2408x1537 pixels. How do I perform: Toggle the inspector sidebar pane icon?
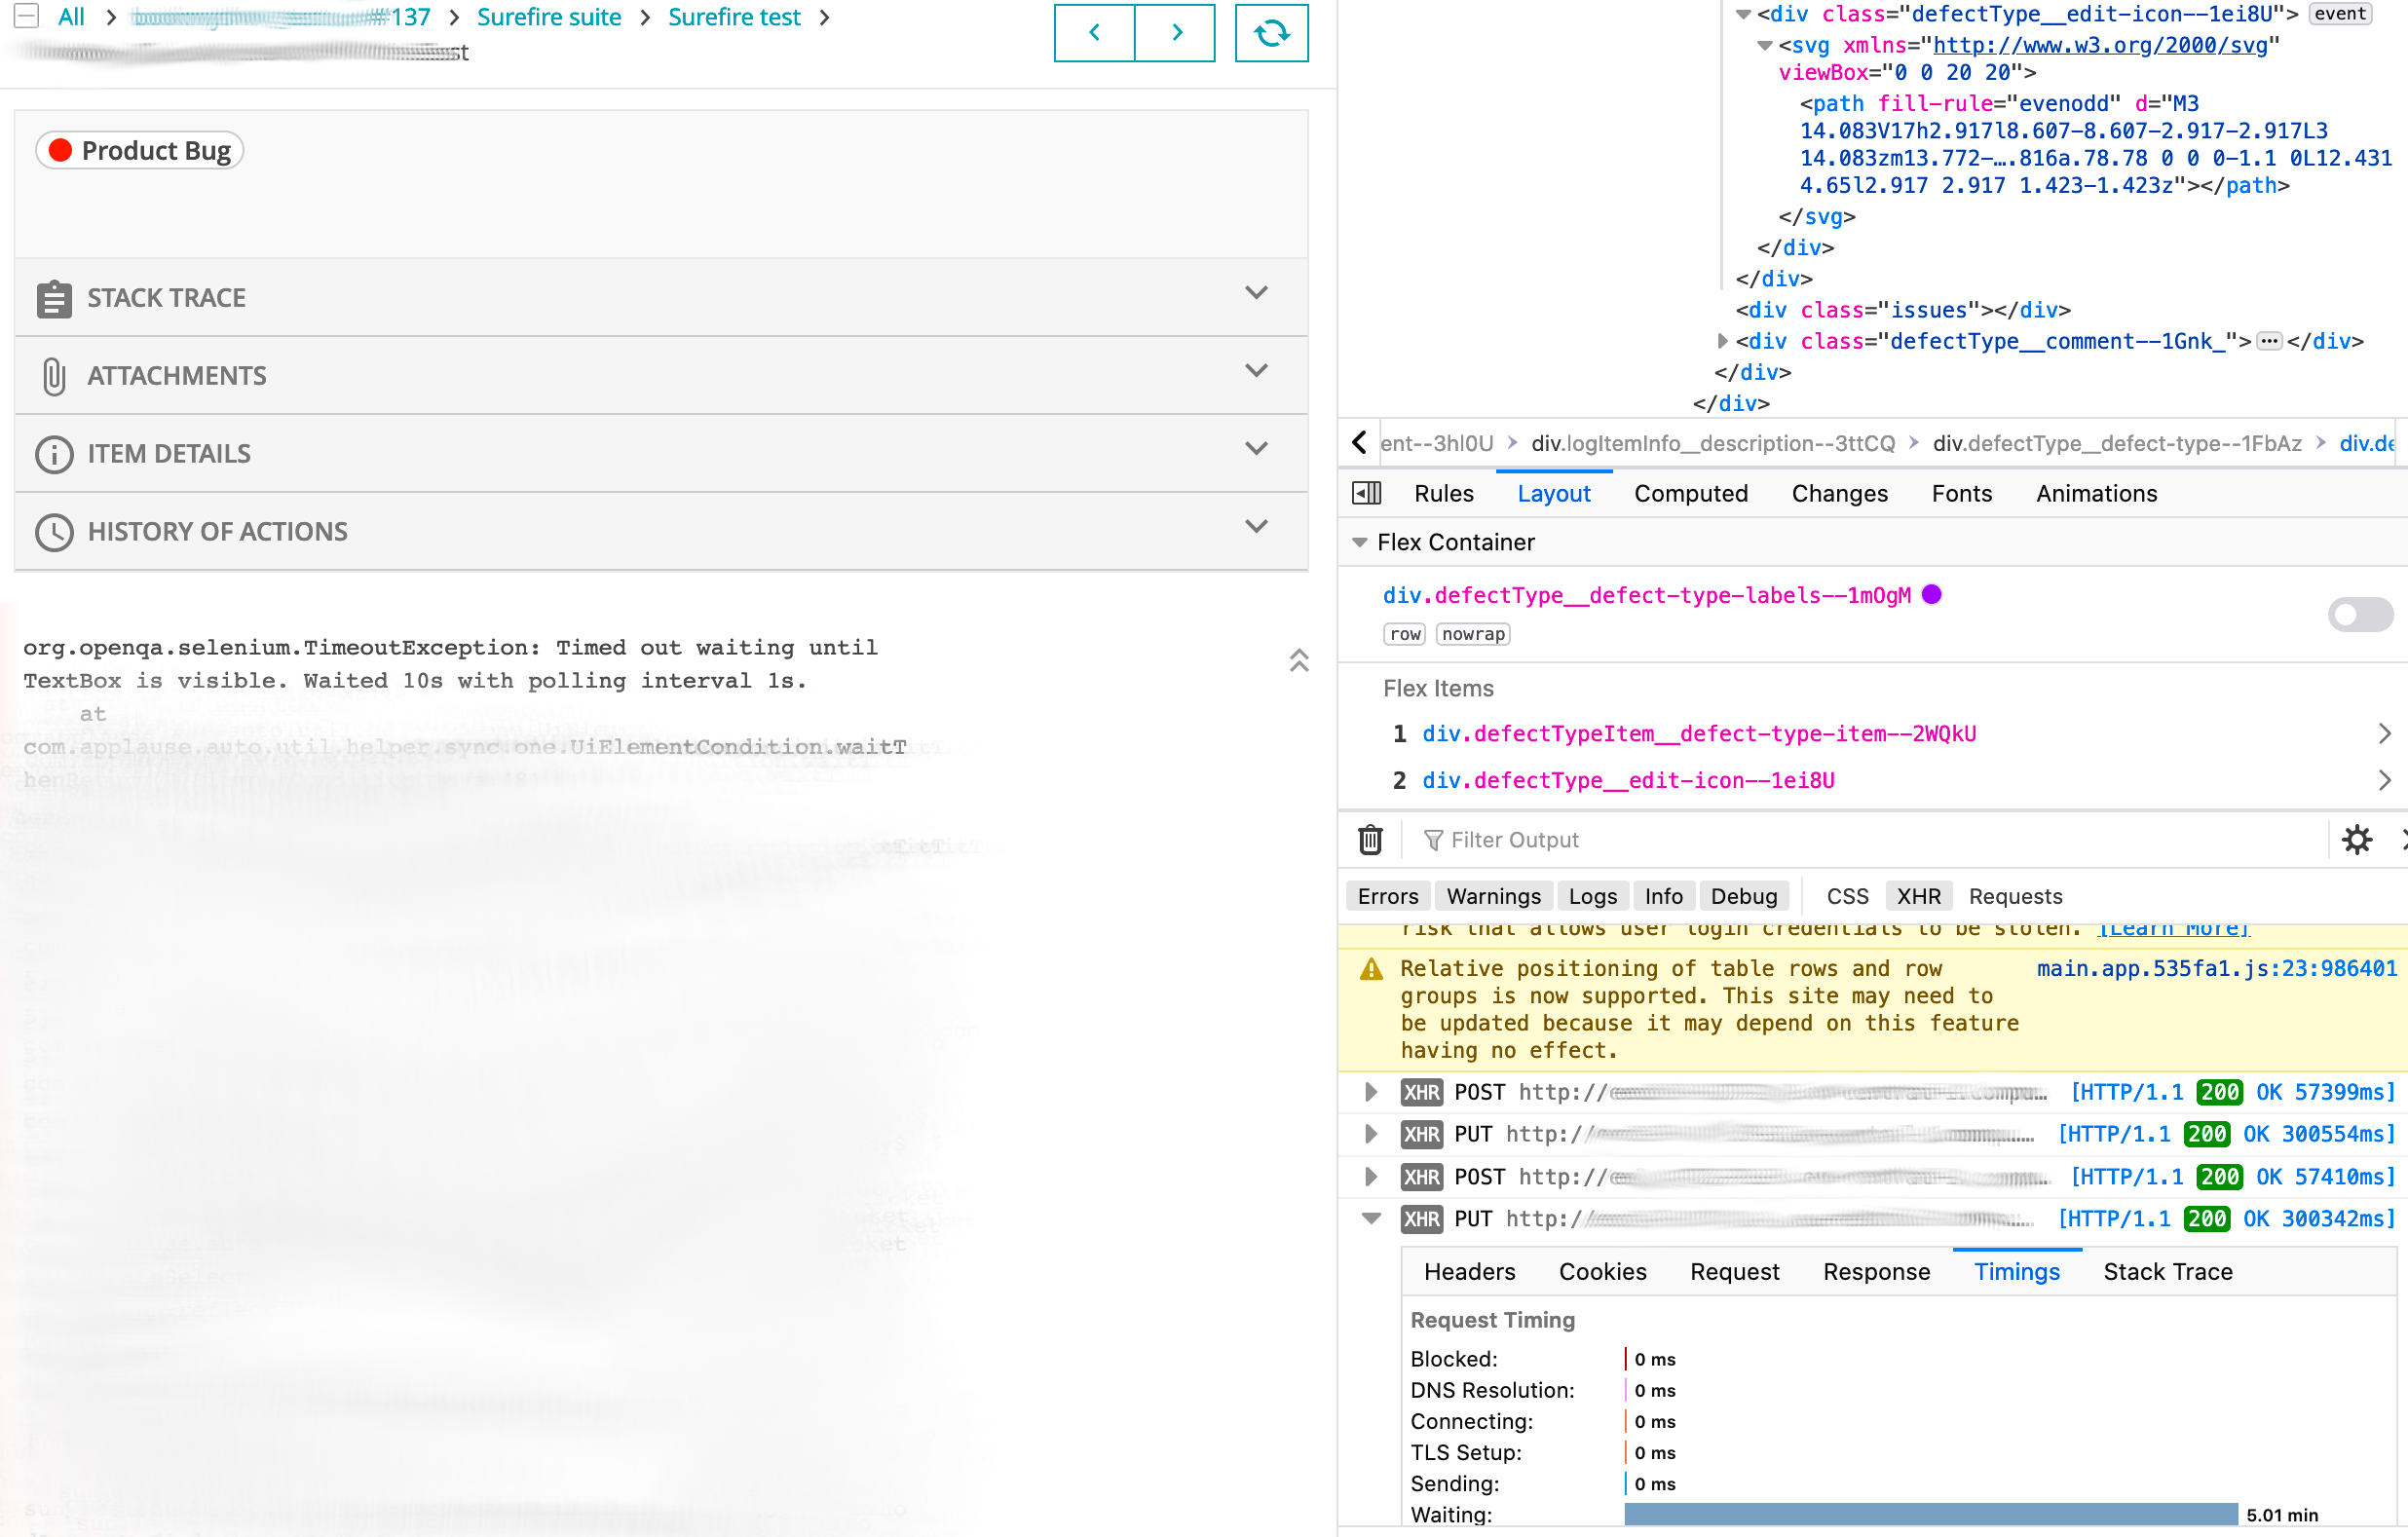coord(1366,493)
